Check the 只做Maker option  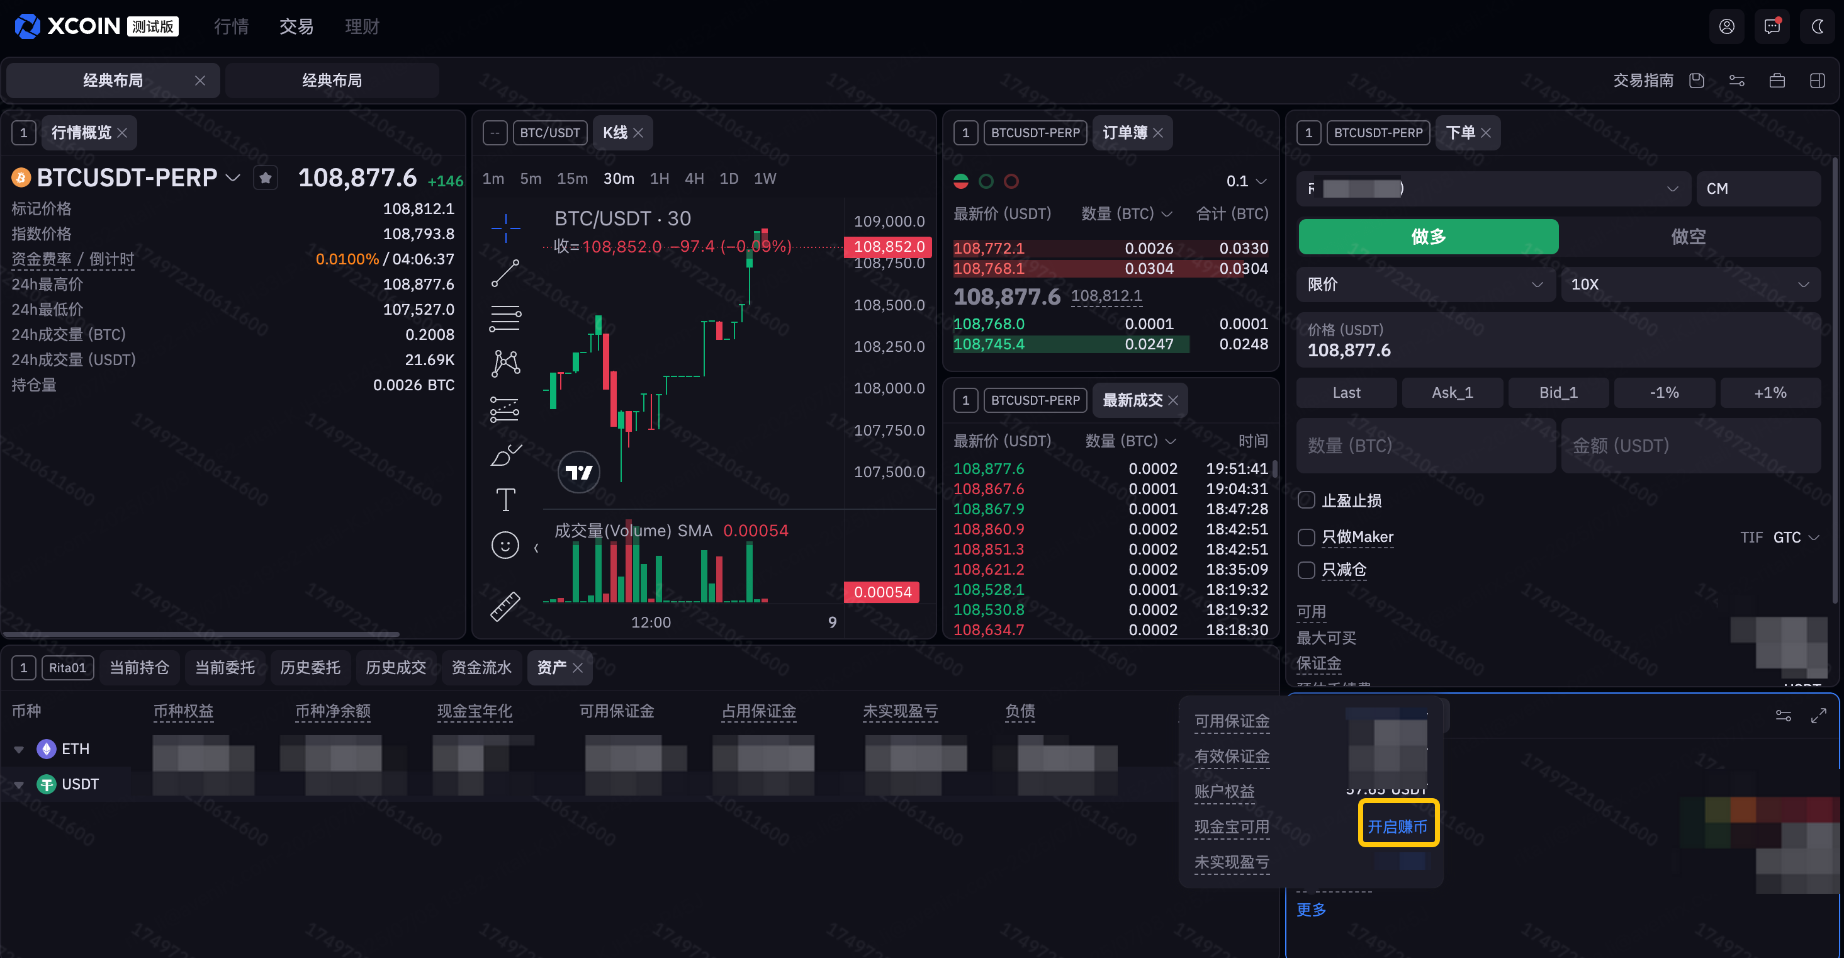click(x=1307, y=537)
